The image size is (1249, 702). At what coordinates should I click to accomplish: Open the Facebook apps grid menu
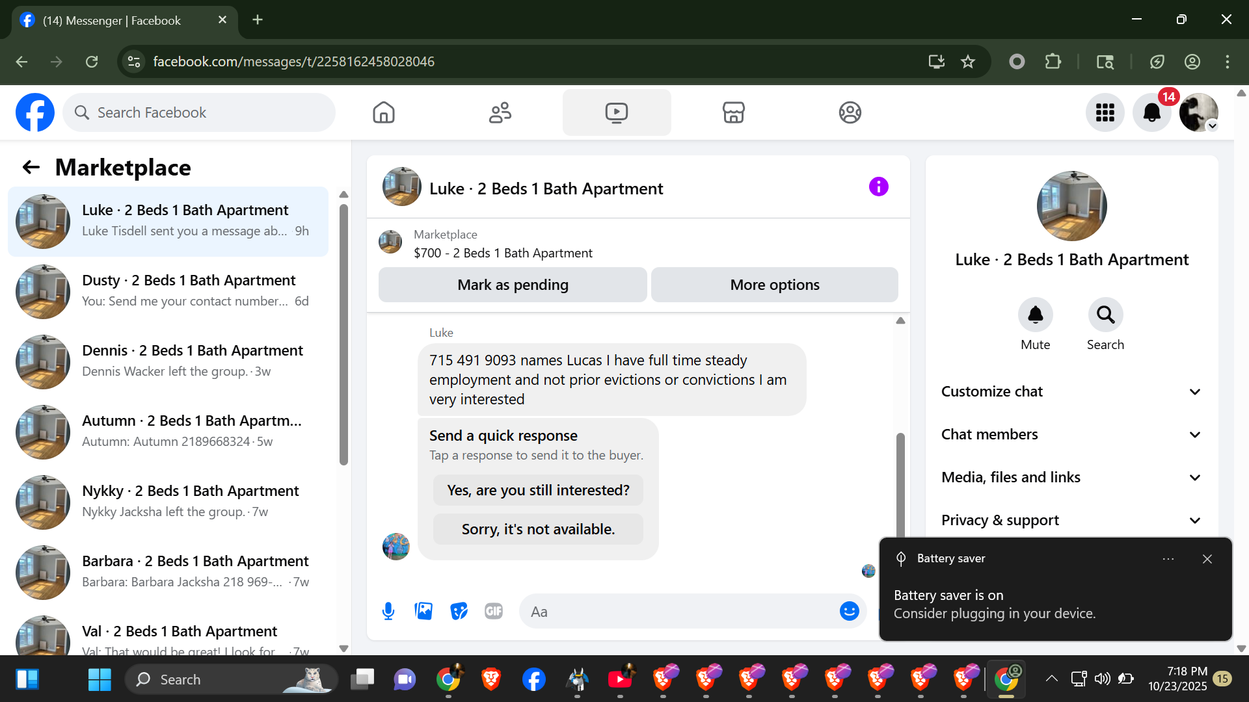click(1105, 112)
